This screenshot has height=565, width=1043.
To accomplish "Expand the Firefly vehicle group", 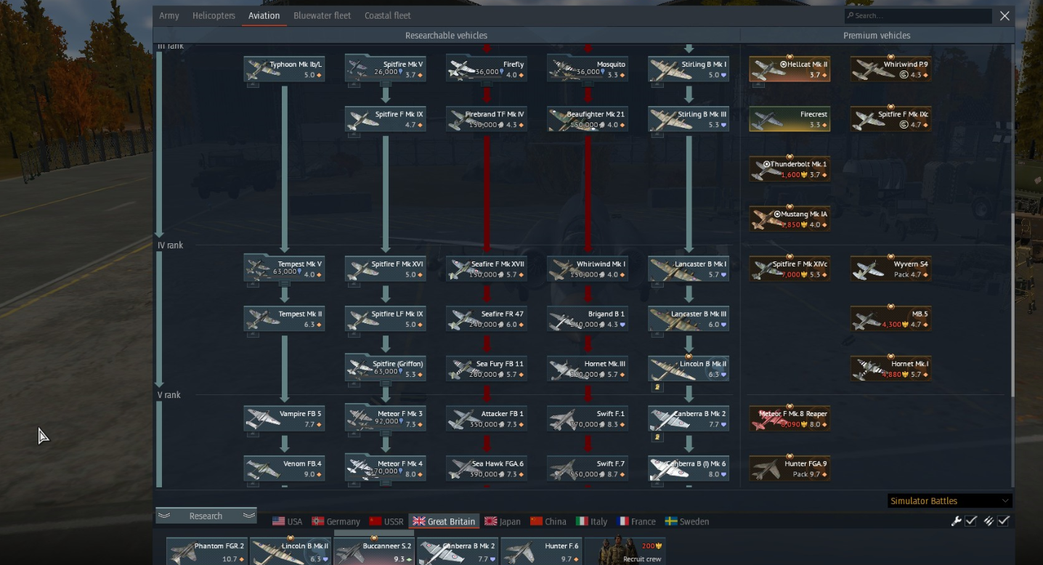I will (x=486, y=70).
